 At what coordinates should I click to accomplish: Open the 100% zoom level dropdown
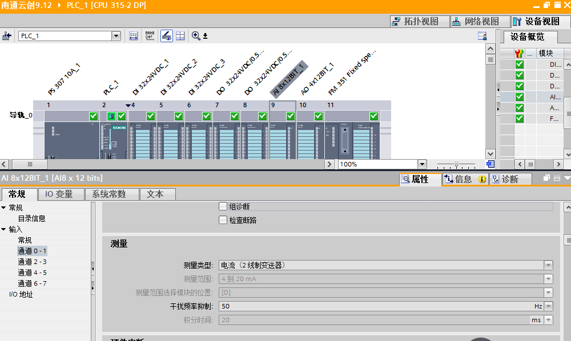point(422,164)
